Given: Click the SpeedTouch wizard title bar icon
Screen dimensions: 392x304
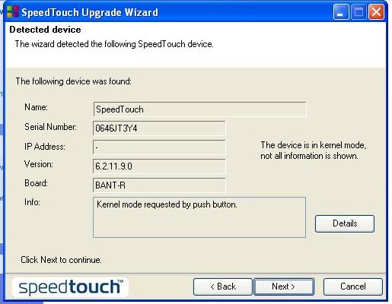Looking at the screenshot, I should pos(13,12).
